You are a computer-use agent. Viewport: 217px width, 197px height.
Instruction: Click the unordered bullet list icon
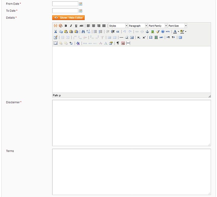[95, 32]
